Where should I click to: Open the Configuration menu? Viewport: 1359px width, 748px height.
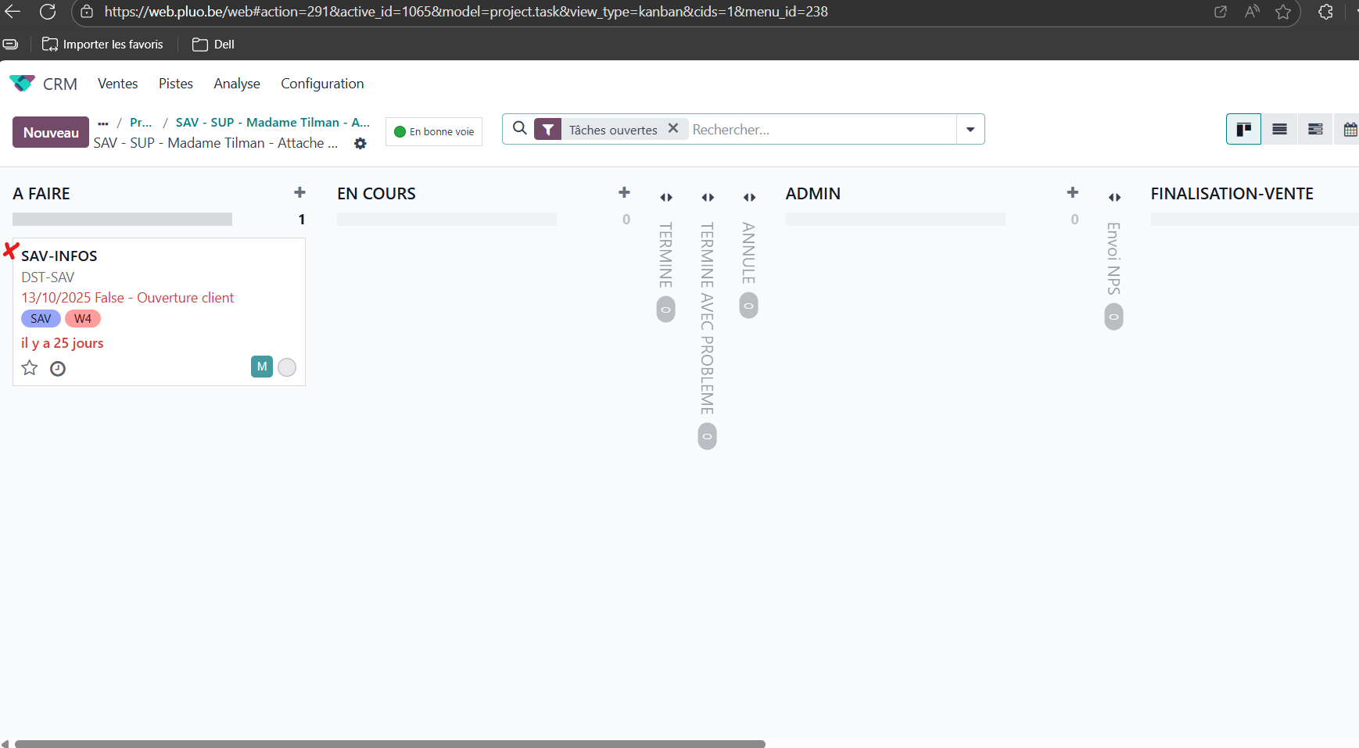[x=322, y=84]
